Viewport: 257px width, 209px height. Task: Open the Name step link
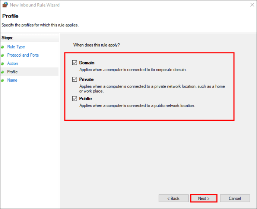12,80
